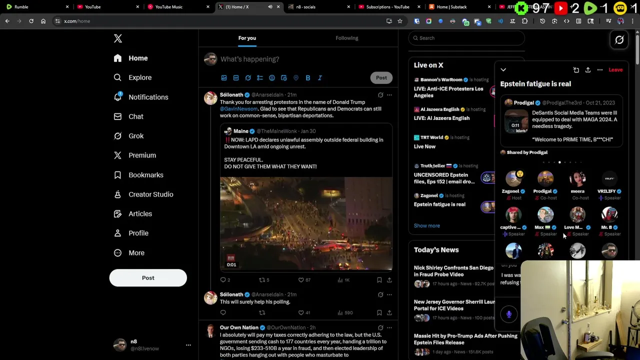Bookmark the LAPD video post

tap(379, 280)
